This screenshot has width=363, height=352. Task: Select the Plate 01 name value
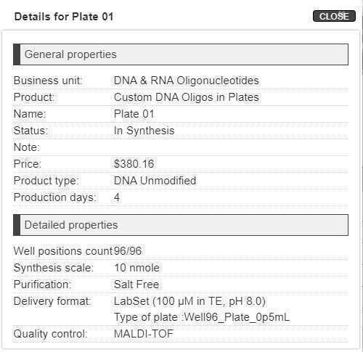[134, 114]
